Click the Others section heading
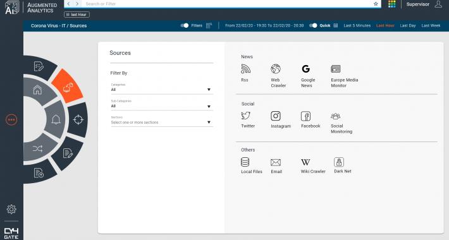The image size is (449, 240). point(248,150)
